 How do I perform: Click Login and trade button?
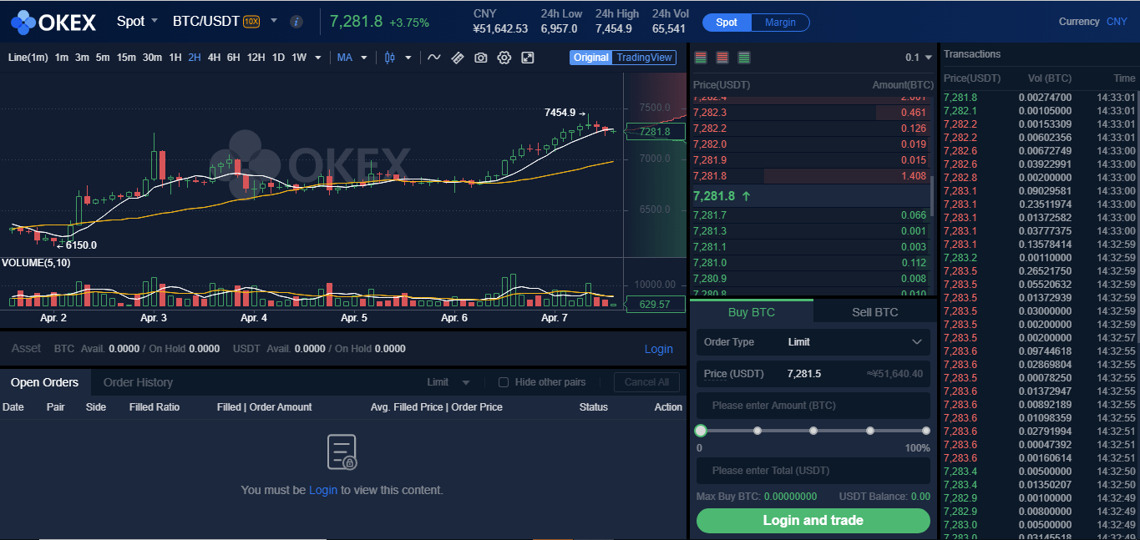813,520
